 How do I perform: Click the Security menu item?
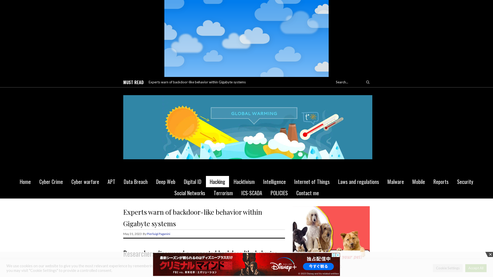tap(465, 182)
